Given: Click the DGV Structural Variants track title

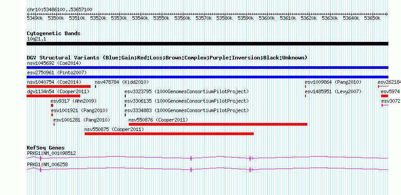Looking at the screenshot, I should coord(167,58).
